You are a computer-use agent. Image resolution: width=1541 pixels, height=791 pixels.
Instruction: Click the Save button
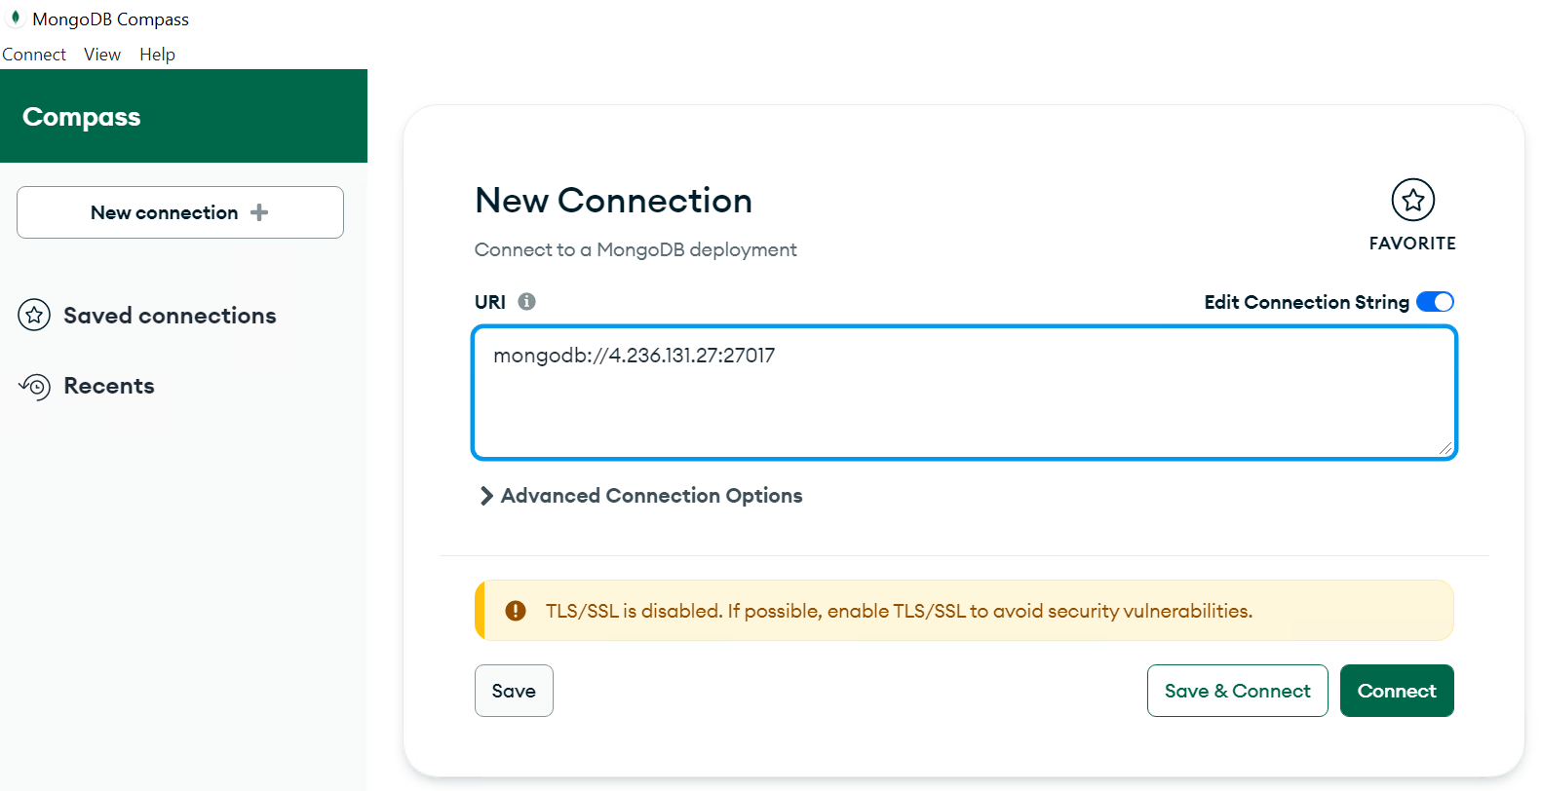pos(514,691)
